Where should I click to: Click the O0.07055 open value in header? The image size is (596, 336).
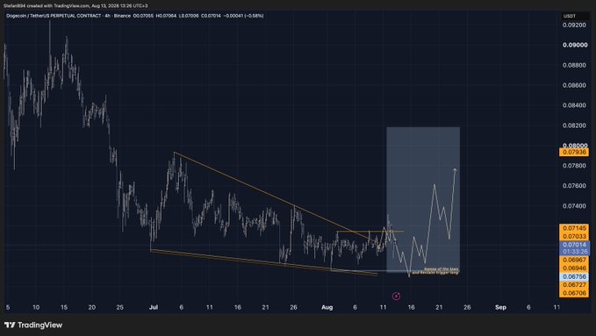tap(143, 16)
